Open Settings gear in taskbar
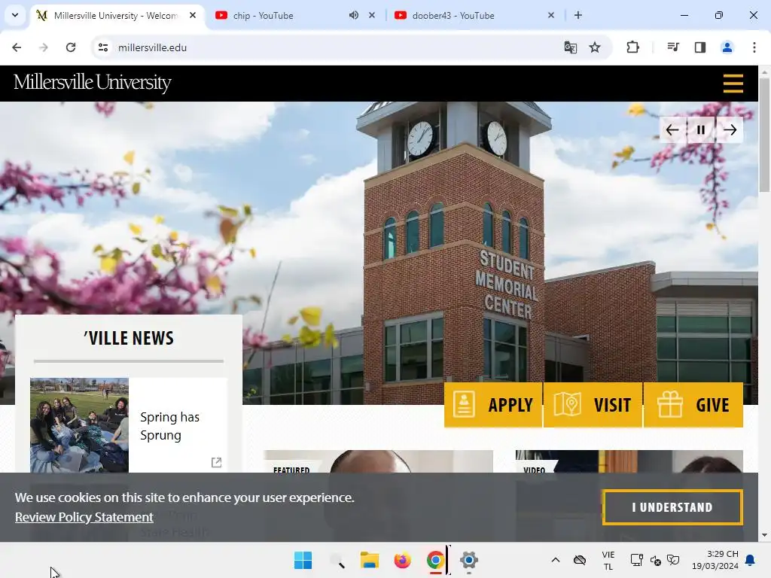771x578 pixels. pyautogui.click(x=468, y=560)
